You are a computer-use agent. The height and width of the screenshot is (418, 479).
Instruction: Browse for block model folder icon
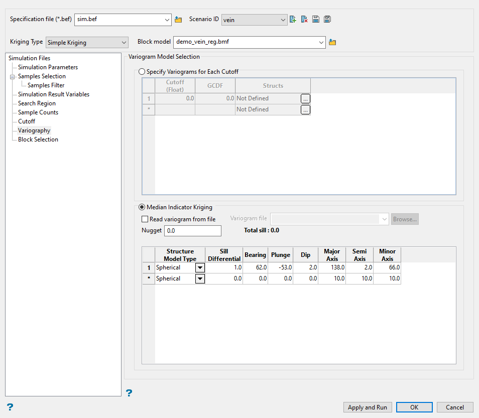[x=332, y=43]
